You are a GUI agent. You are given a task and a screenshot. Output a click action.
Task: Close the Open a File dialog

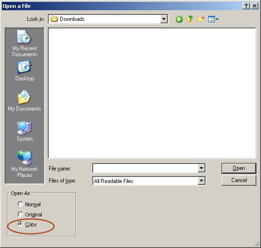point(255,6)
